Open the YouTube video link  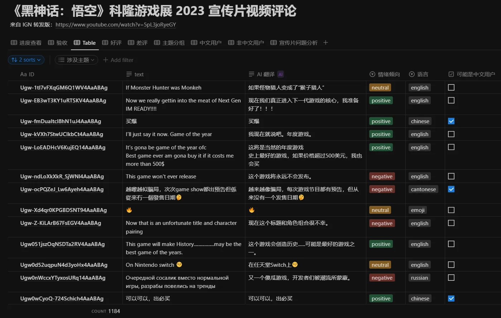(116, 25)
